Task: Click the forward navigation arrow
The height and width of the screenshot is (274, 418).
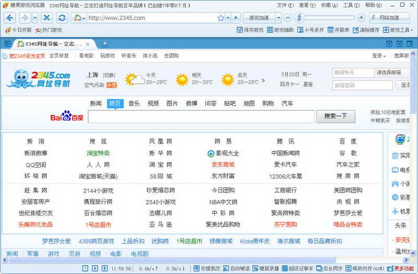Action: pyautogui.click(x=25, y=18)
